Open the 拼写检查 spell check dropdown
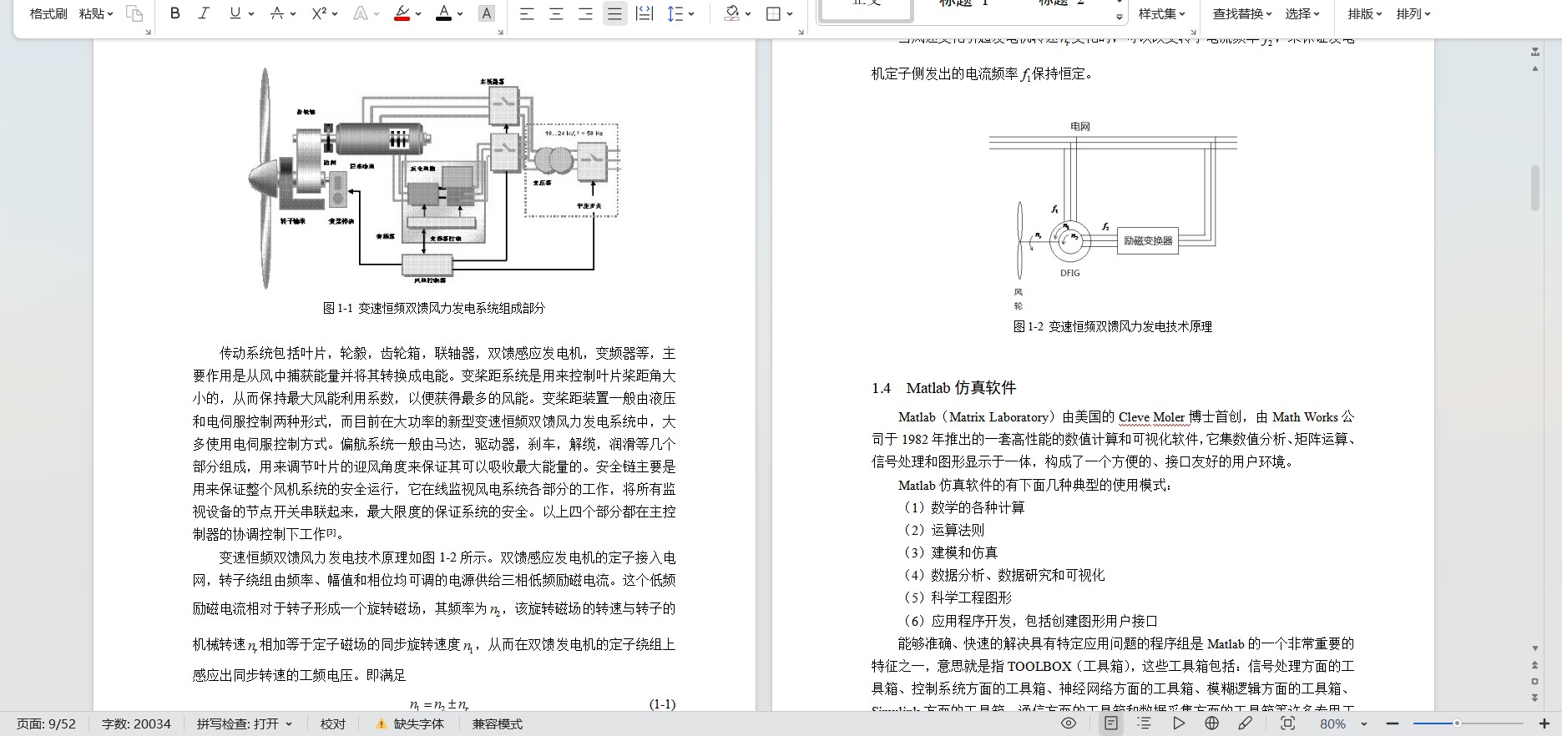The width and height of the screenshot is (1562, 736). coord(245,723)
